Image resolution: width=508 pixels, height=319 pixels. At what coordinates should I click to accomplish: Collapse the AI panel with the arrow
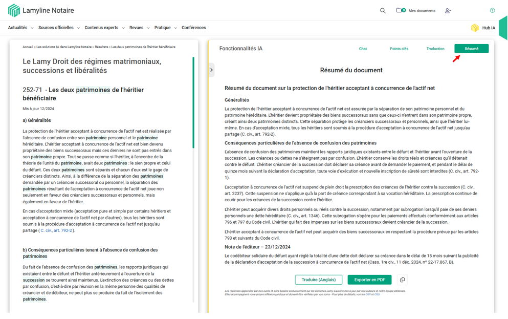(x=211, y=70)
